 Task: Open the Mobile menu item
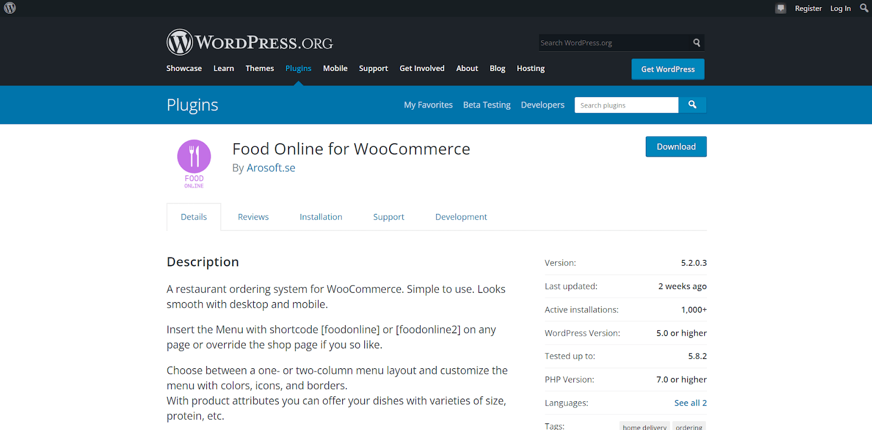pyautogui.click(x=335, y=68)
